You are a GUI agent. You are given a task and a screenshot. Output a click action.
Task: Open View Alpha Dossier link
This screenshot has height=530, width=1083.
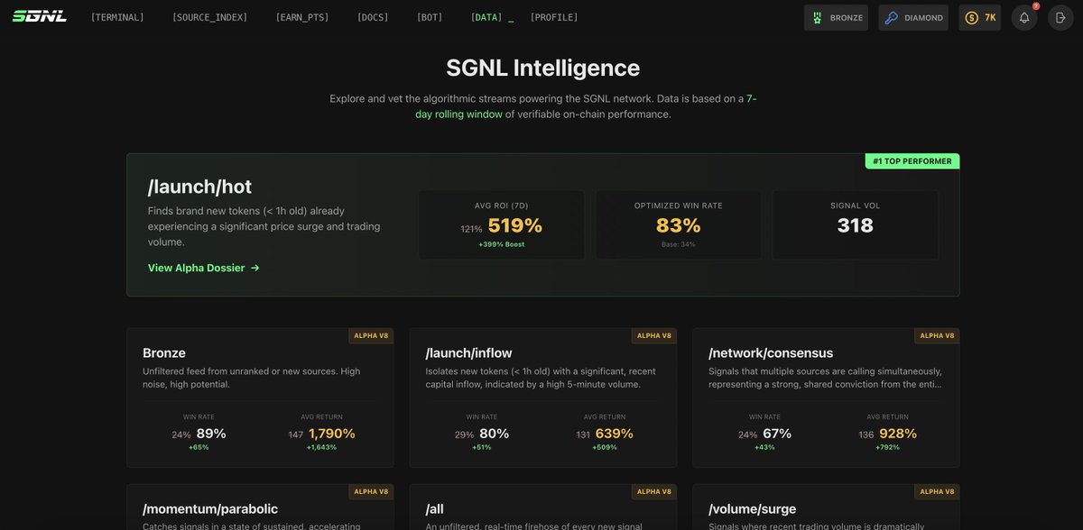pos(203,268)
